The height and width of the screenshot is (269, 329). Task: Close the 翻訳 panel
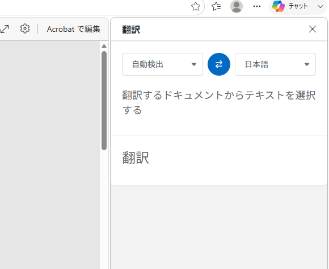313,29
